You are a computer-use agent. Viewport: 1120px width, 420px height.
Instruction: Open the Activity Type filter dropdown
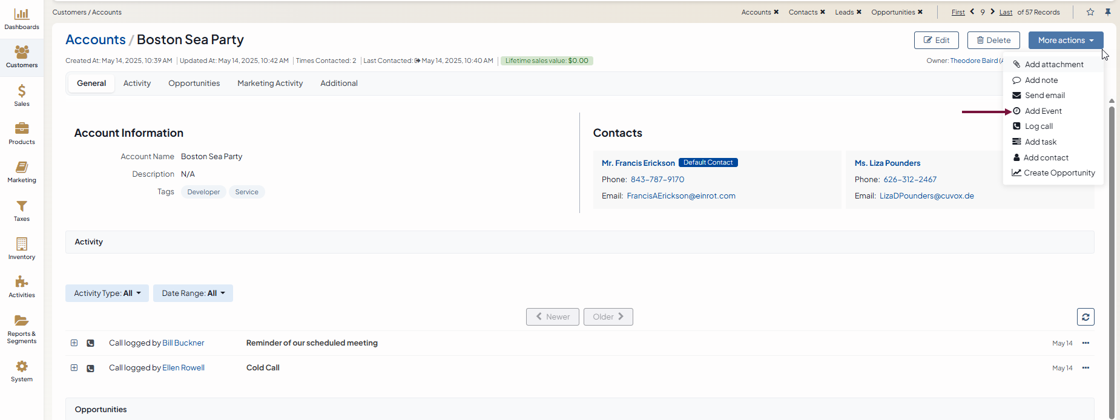107,294
